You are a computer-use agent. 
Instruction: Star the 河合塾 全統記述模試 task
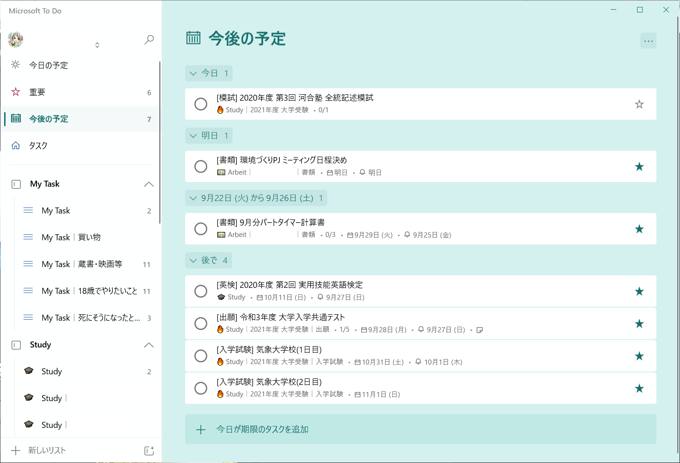tap(639, 104)
